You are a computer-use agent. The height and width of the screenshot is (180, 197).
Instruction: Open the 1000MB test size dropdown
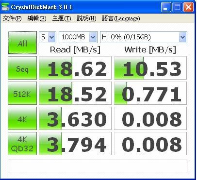tap(78, 37)
